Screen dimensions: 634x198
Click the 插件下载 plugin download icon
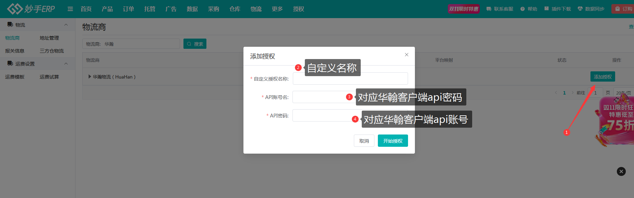[x=547, y=9]
